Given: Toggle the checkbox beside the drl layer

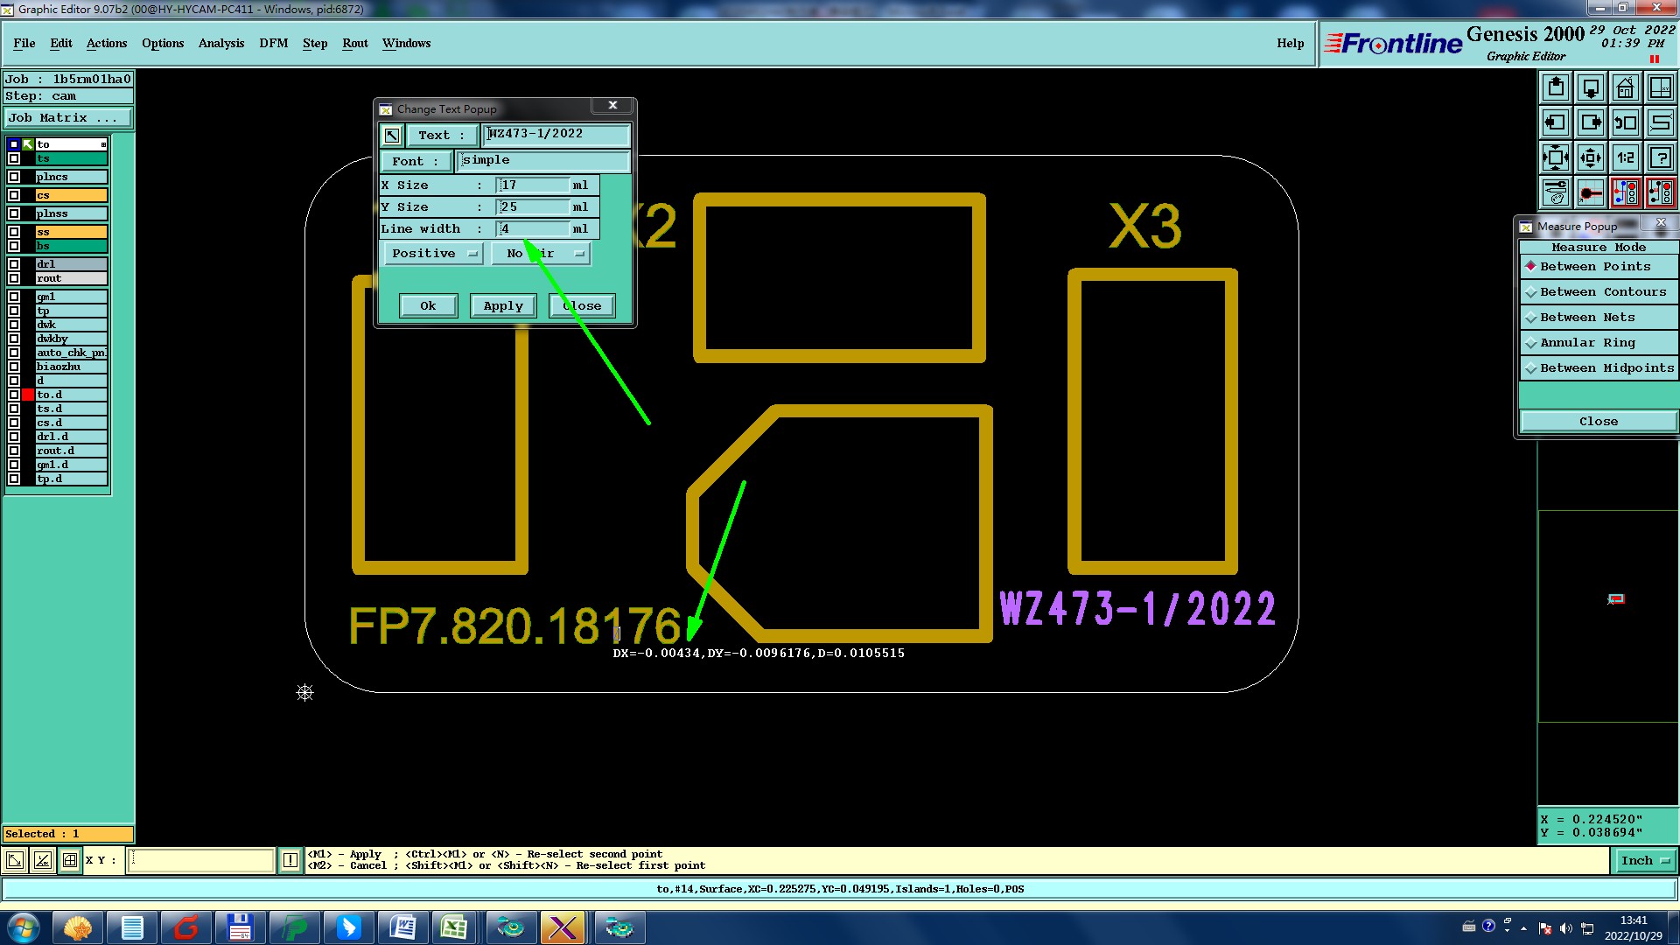Looking at the screenshot, I should [14, 264].
